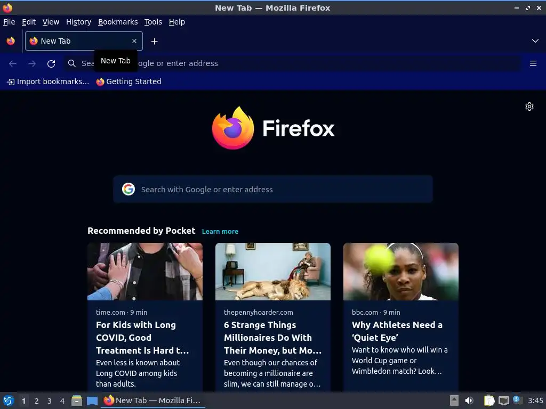The width and height of the screenshot is (546, 409).
Task: Select the New Tab tab
Action: coord(84,41)
